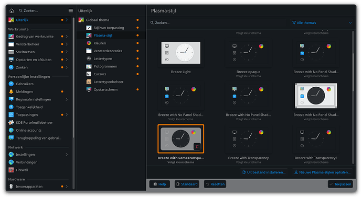Click the Meldingen bell icon

pyautogui.click(x=11, y=91)
